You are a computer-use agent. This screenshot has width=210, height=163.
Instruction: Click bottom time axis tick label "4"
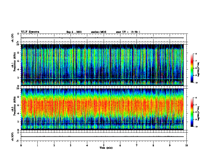click(x=87, y=145)
